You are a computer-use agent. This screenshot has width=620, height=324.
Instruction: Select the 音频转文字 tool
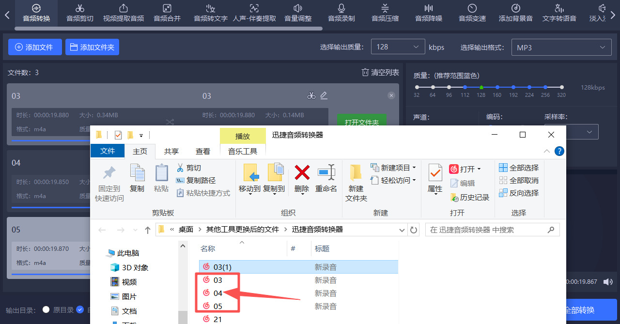(x=211, y=13)
